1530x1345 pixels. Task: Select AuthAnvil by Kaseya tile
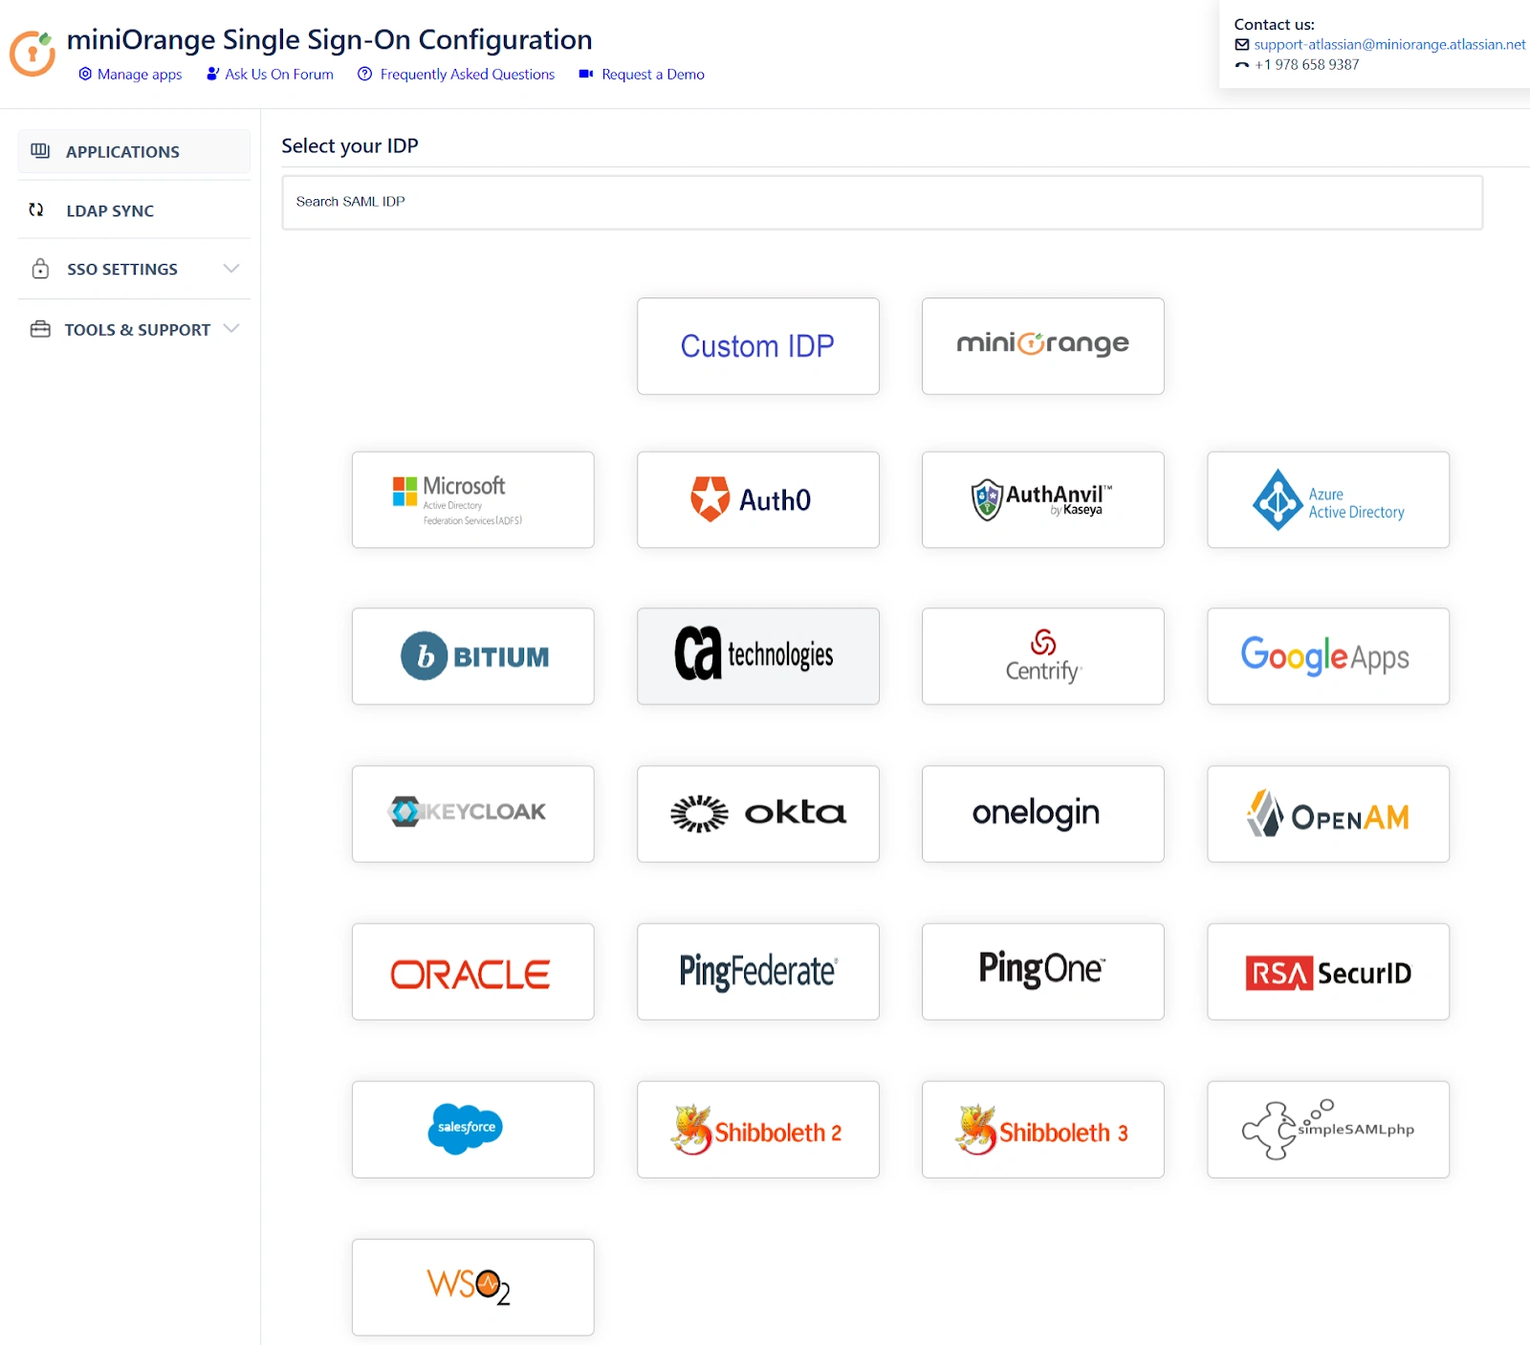point(1043,500)
